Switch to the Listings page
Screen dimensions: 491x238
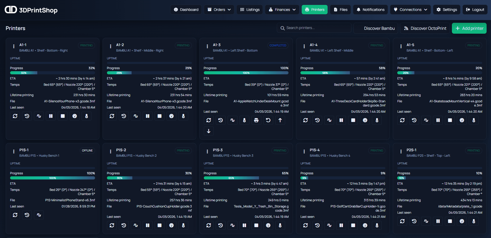click(x=249, y=10)
